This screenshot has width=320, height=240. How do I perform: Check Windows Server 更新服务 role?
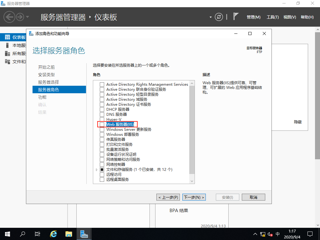click(x=102, y=130)
